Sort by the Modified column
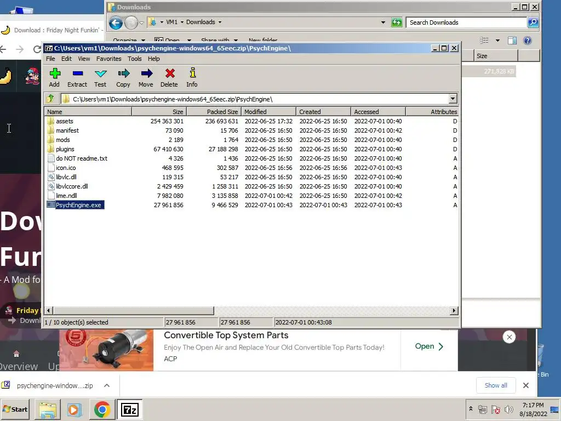The image size is (561, 421). click(268, 112)
